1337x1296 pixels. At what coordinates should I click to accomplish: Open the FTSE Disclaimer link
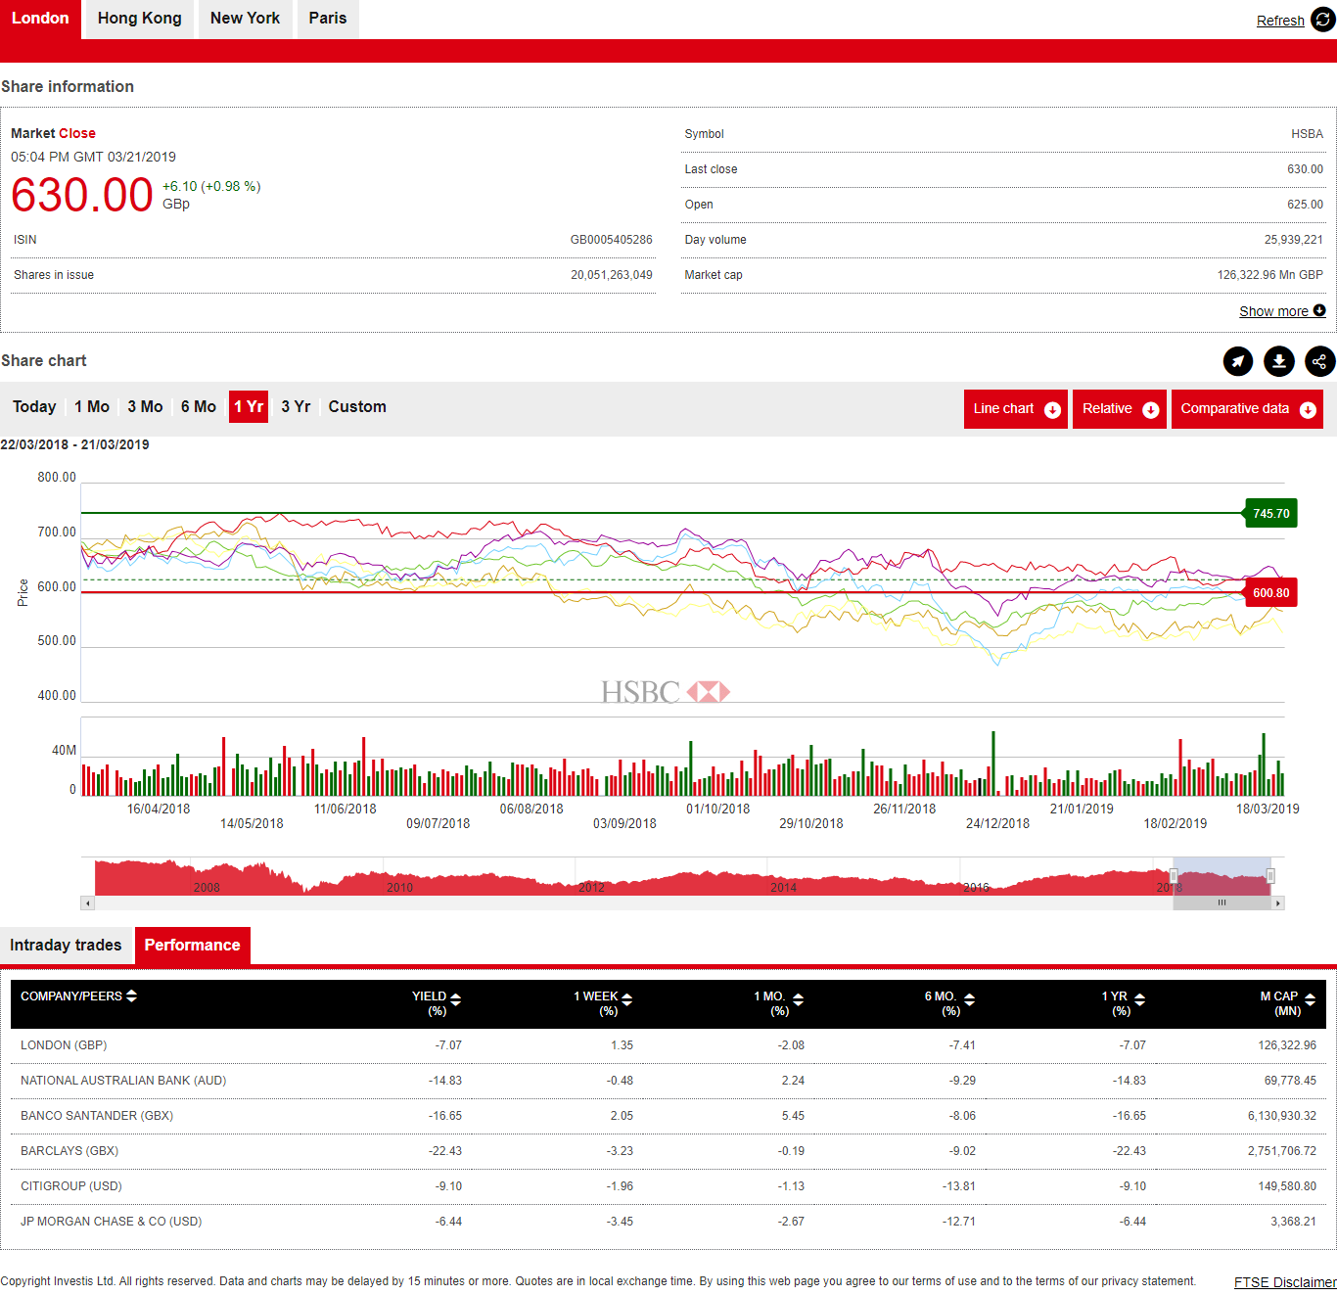[x=1284, y=1282]
